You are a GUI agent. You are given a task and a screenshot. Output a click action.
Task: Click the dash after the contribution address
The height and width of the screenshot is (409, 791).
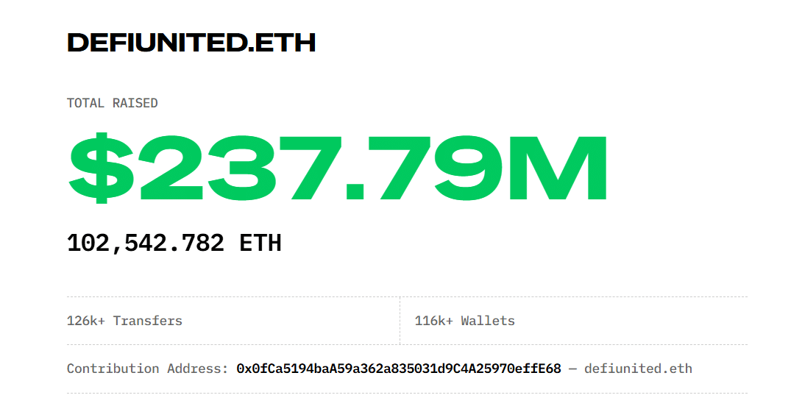[572, 369]
